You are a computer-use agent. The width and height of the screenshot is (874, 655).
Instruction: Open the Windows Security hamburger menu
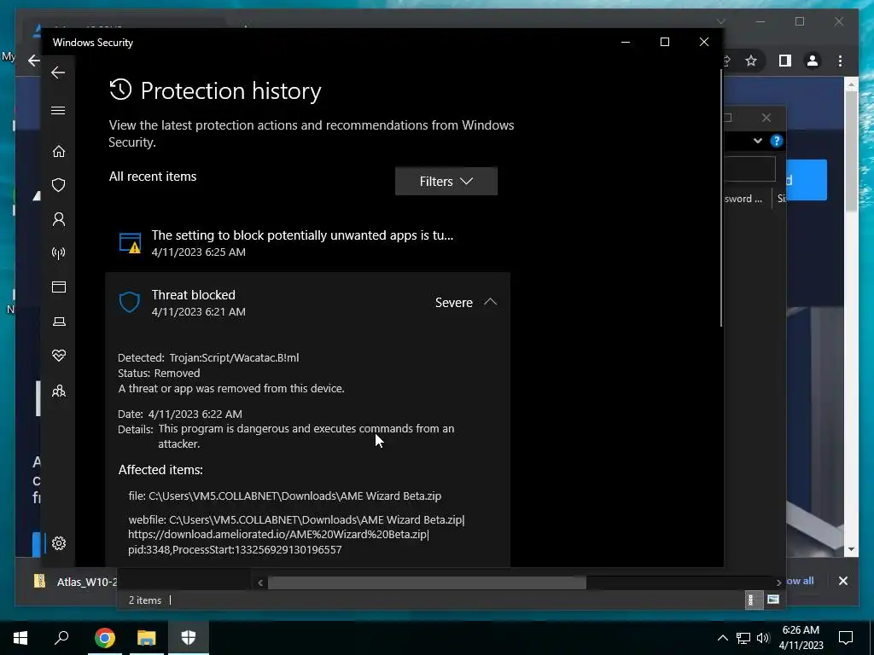pyautogui.click(x=58, y=110)
